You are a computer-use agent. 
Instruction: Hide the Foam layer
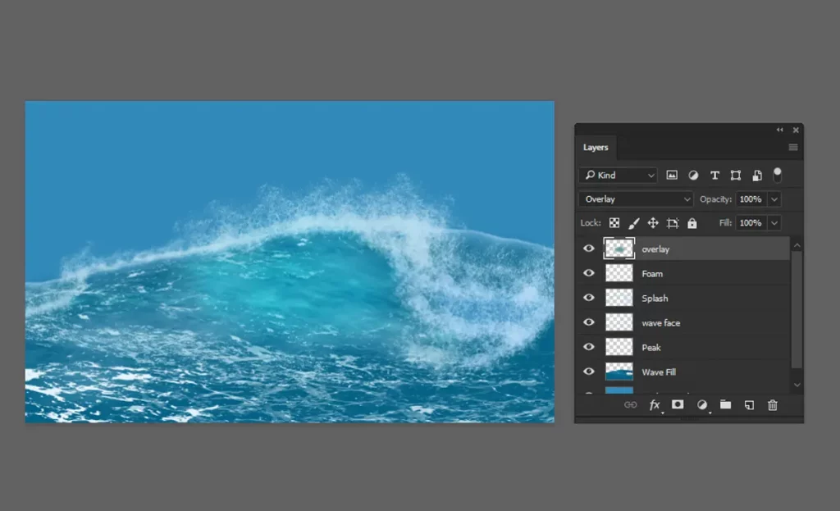click(x=588, y=273)
